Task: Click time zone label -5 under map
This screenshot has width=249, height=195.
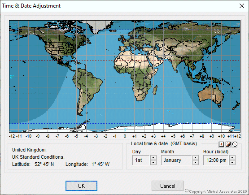Action: [76, 136]
